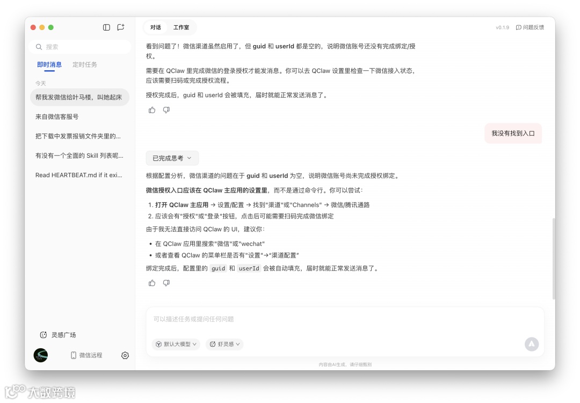The height and width of the screenshot is (403, 580).
Task: Open 微信远程 phone option
Action: tap(86, 355)
